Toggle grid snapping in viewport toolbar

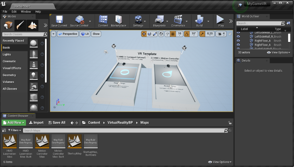pos(173,34)
